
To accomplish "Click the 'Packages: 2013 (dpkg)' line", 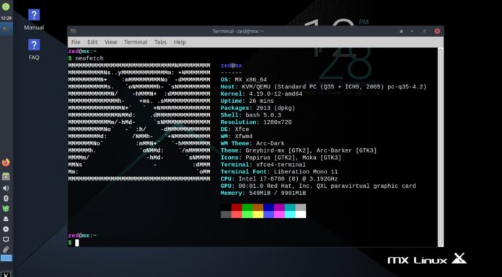I will click(257, 108).
